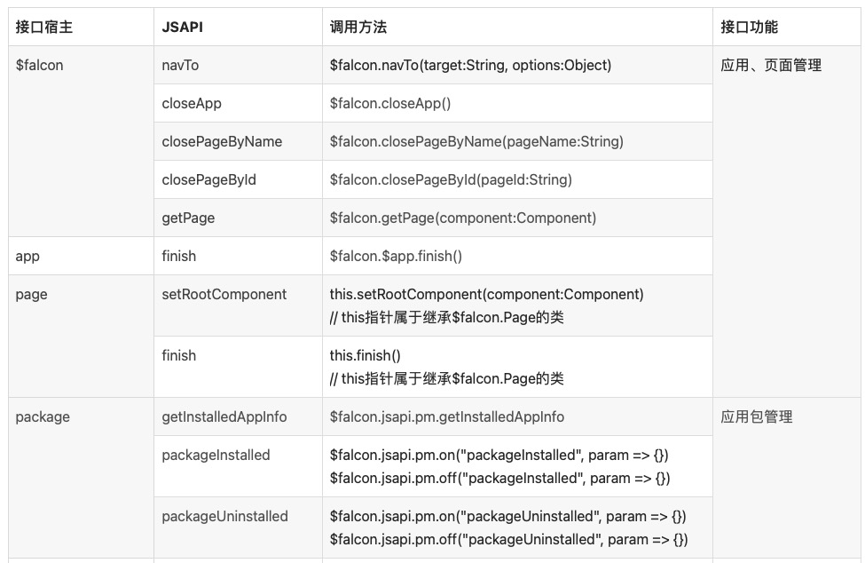Select the setRootComponent API name
The width and height of the screenshot is (865, 563).
(224, 294)
